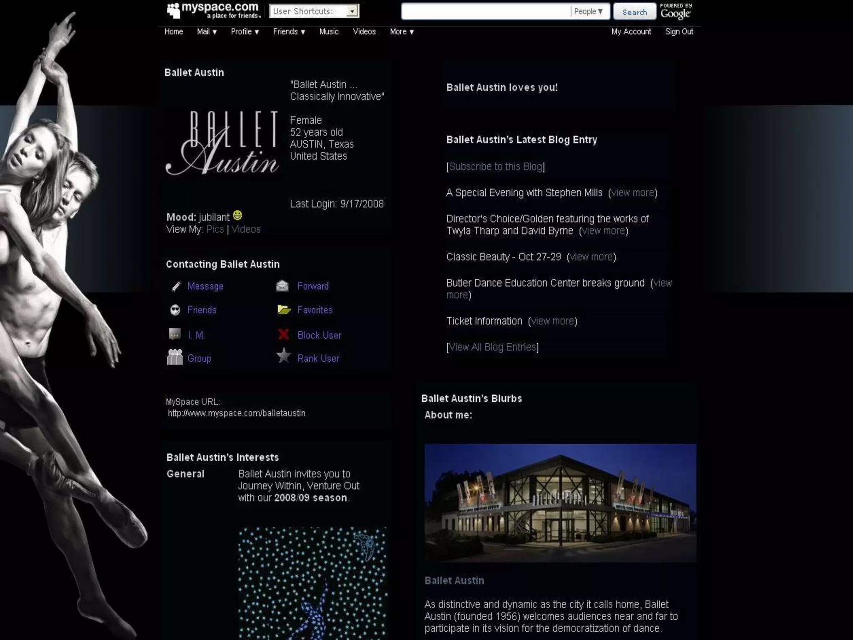Click the jubilant mood smiley
Screen dimensions: 853x640
click(x=237, y=215)
